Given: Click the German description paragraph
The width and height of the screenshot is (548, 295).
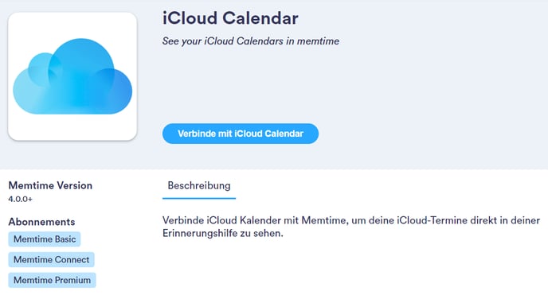Looking at the screenshot, I should (x=351, y=227).
